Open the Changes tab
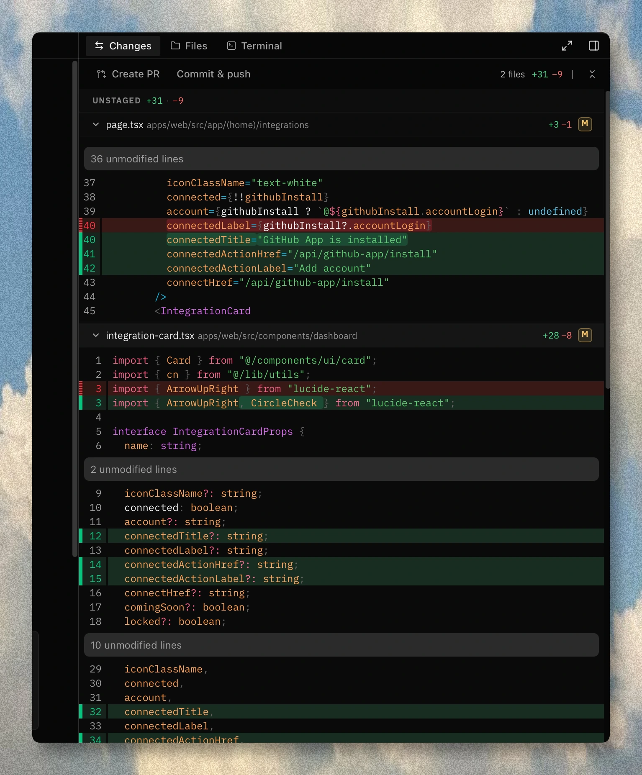The height and width of the screenshot is (775, 642). click(x=123, y=46)
